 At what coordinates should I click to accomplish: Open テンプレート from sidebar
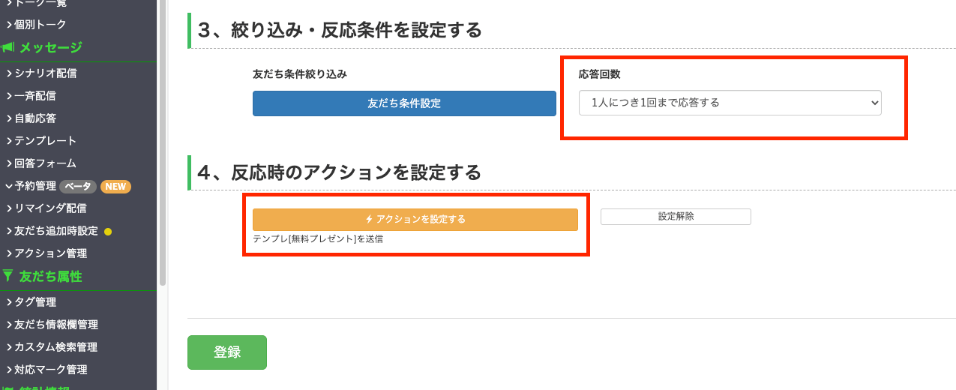pyautogui.click(x=45, y=141)
